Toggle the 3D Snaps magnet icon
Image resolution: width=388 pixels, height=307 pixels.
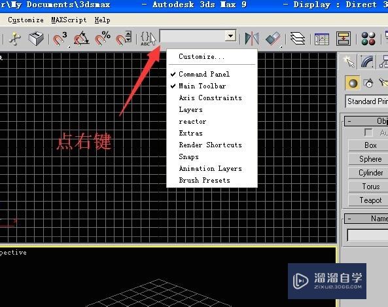60,39
